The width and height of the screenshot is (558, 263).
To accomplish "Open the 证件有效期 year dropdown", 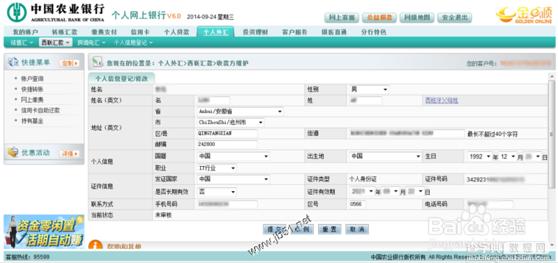I will (362, 191).
